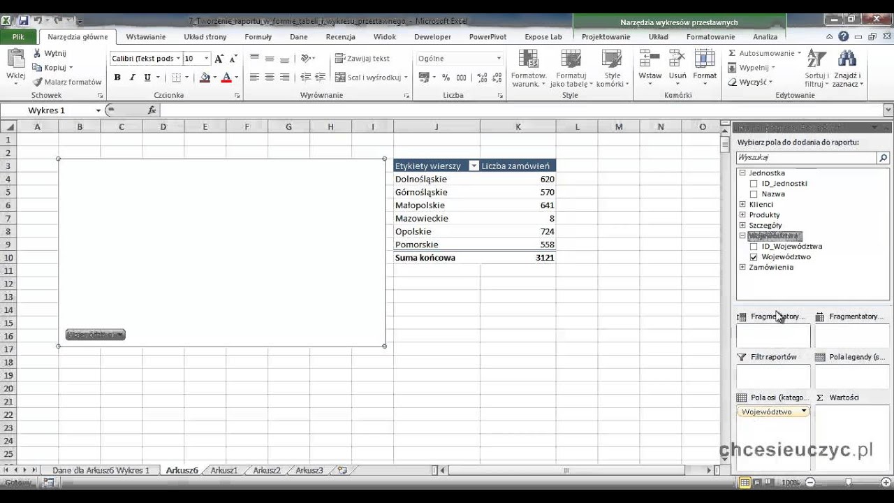894x503 pixels.
Task: Check the Nazwa field checkbox
Action: (x=754, y=194)
